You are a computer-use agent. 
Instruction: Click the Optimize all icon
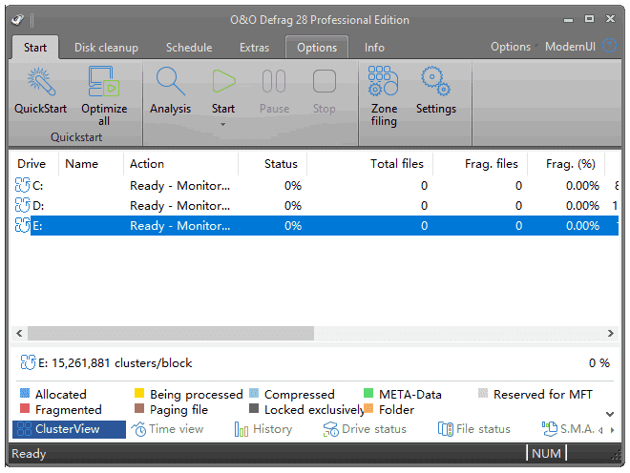click(x=104, y=82)
